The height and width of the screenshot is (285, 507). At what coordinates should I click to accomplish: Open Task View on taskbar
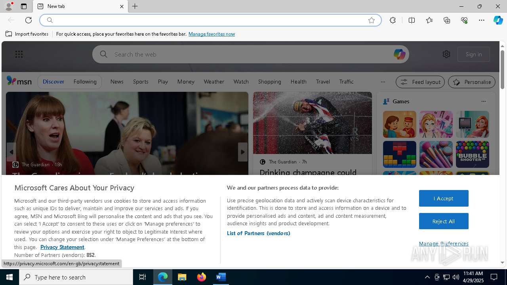(x=143, y=277)
